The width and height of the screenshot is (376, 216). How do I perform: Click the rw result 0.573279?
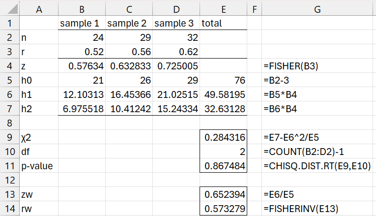(x=224, y=209)
